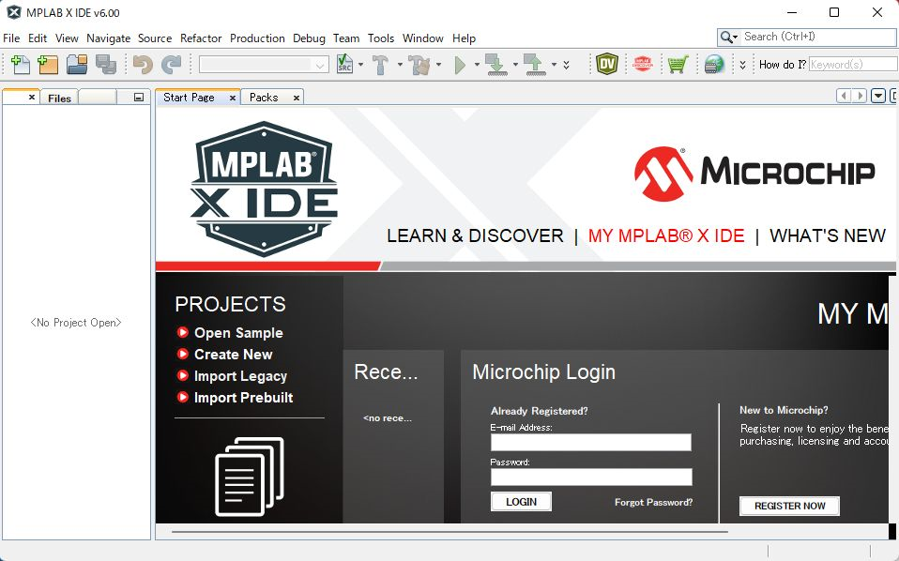Click the Build Project hammer icon
This screenshot has height=561, width=899.
point(380,65)
